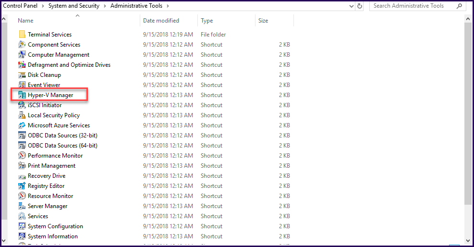
Task: Click the Shortcut type in iSCSI Initiator row
Action: tap(212, 105)
